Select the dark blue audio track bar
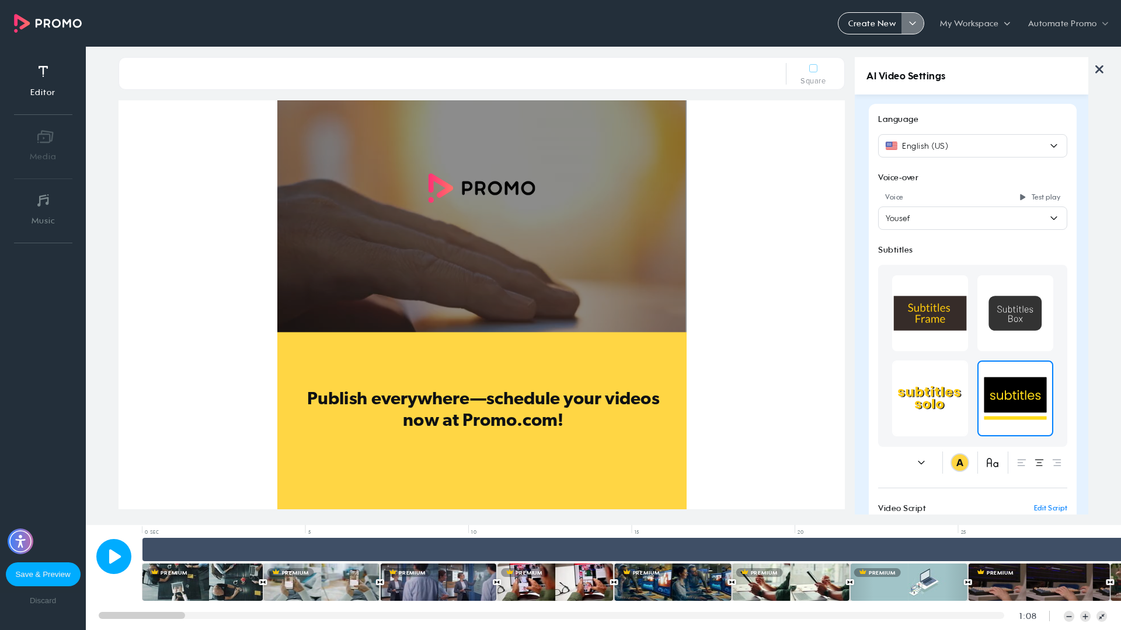Viewport: 1121px width, 630px height. (632, 549)
